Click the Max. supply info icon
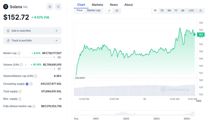 pos(20,99)
